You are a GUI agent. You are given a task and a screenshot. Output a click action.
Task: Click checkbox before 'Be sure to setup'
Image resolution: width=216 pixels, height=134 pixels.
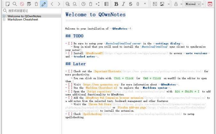(x=70, y=43)
